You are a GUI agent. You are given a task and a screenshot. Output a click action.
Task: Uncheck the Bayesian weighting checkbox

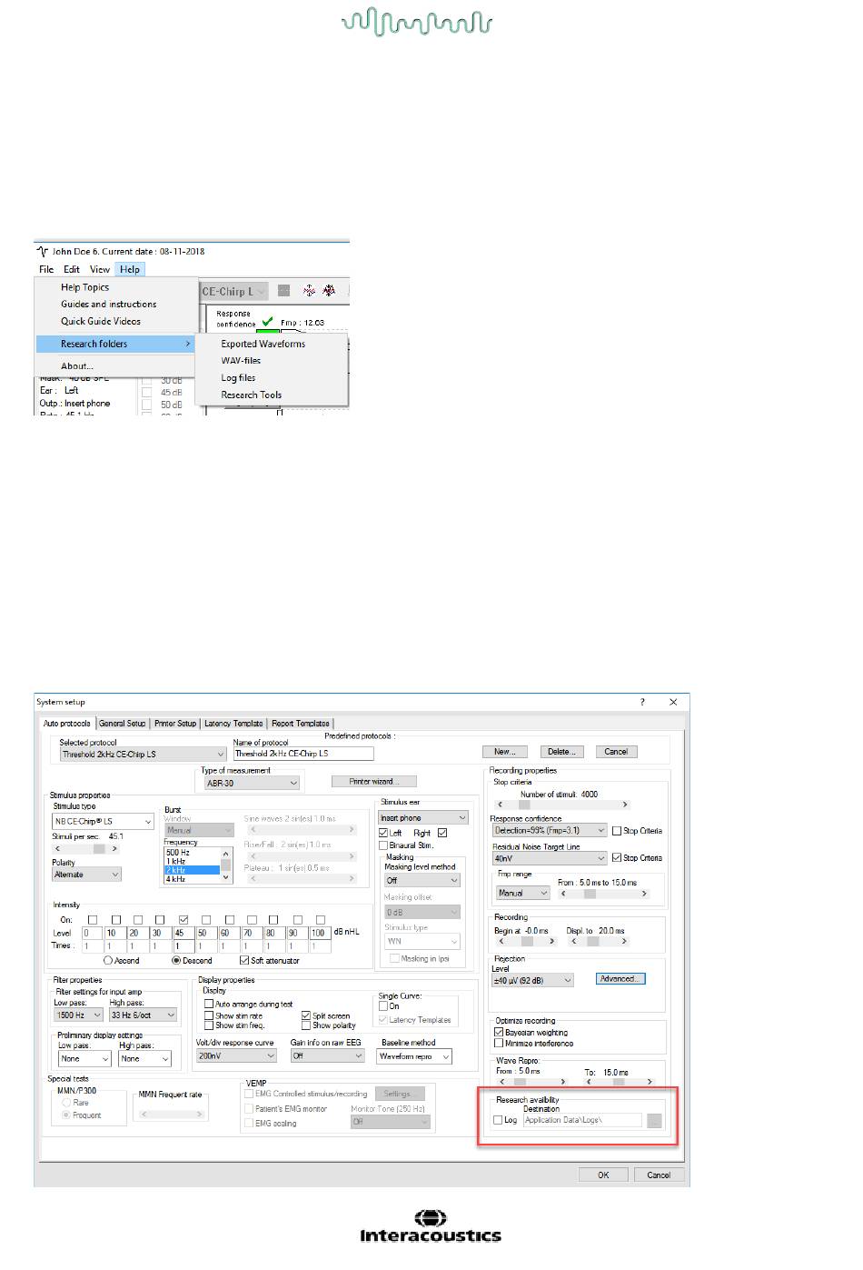click(499, 1033)
